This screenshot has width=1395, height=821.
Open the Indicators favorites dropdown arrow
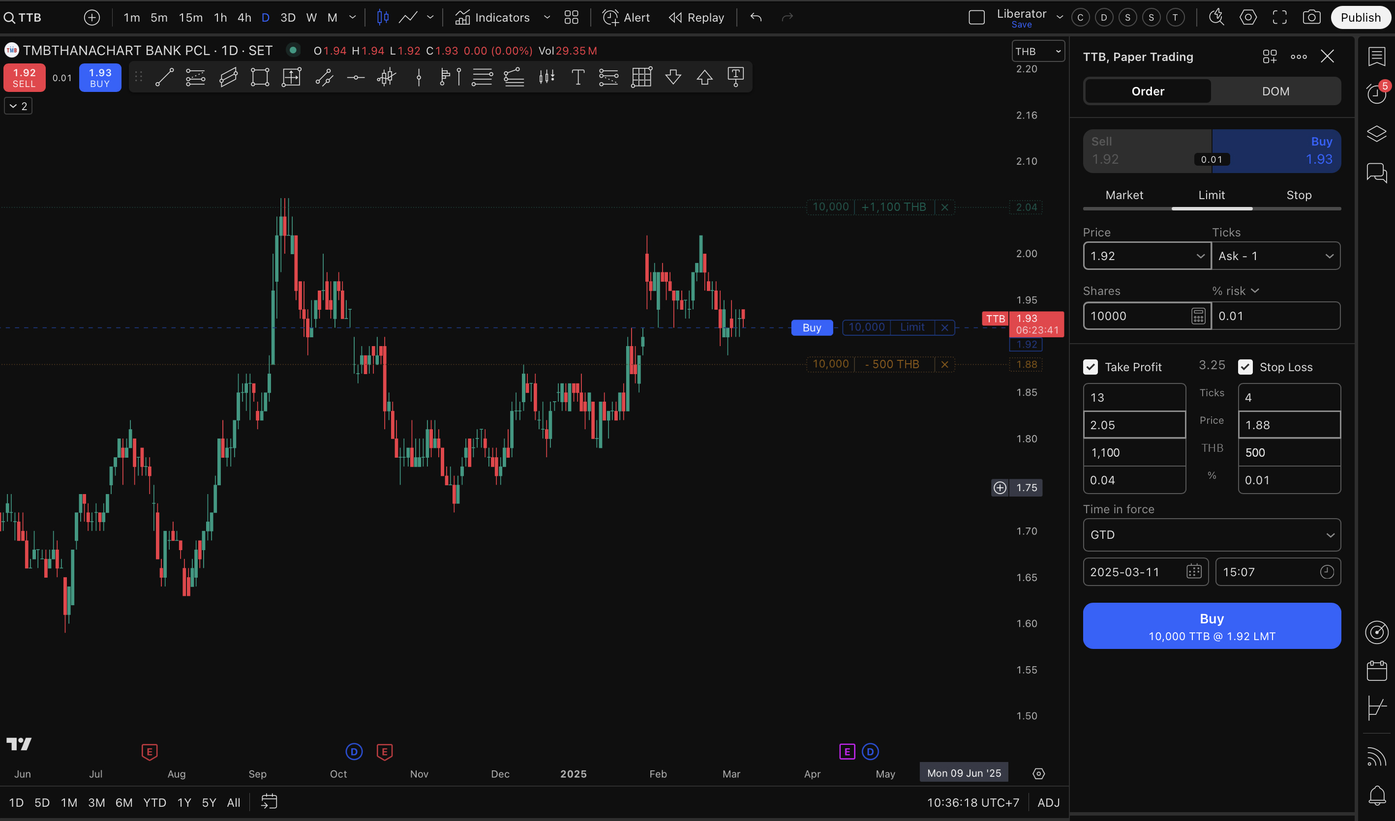pyautogui.click(x=547, y=18)
